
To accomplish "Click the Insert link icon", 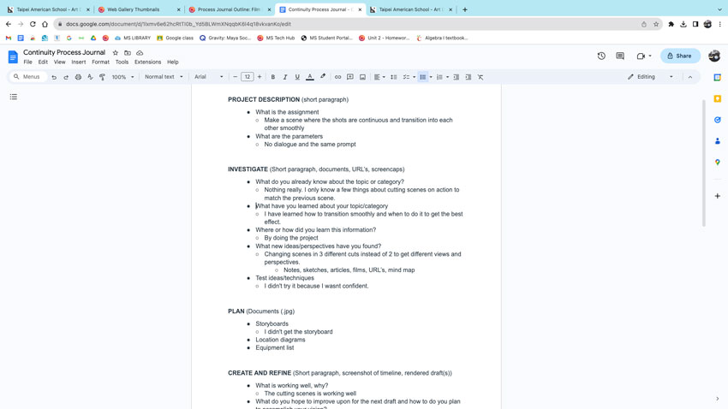I will [x=337, y=77].
